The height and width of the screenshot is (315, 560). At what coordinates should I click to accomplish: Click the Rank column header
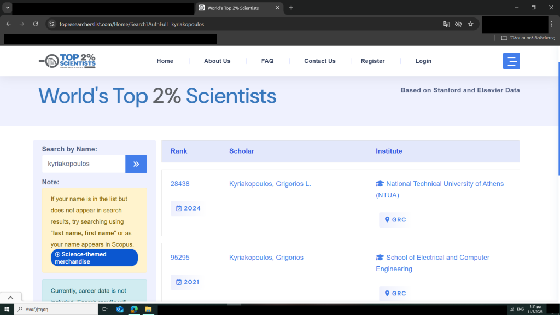179,151
